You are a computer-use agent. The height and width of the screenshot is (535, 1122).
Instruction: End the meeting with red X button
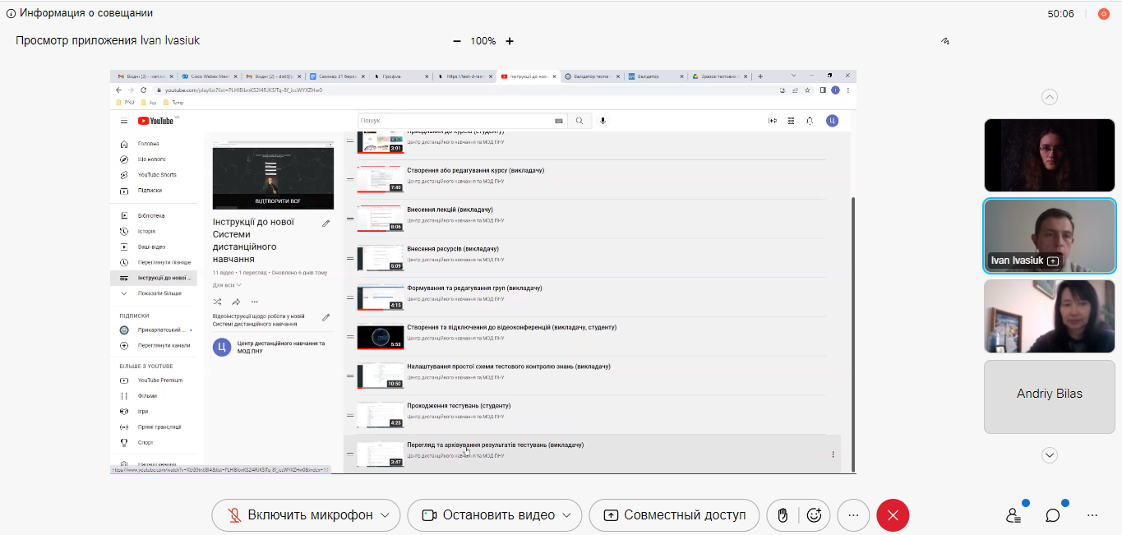tap(893, 515)
